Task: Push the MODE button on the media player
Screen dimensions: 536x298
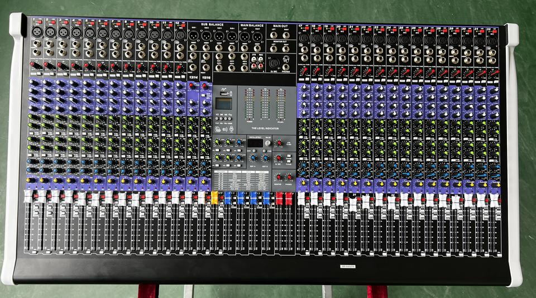Action: point(229,118)
